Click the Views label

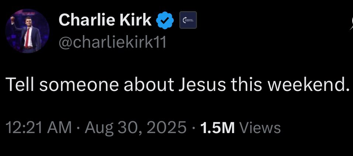[x=260, y=128]
